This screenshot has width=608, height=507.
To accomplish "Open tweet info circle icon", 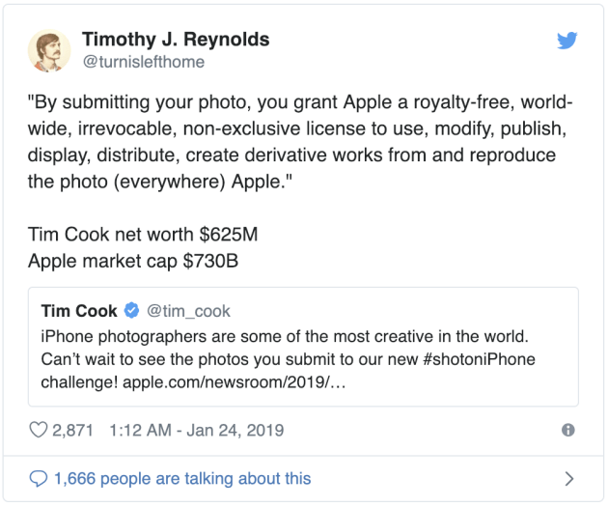I will coord(568,431).
